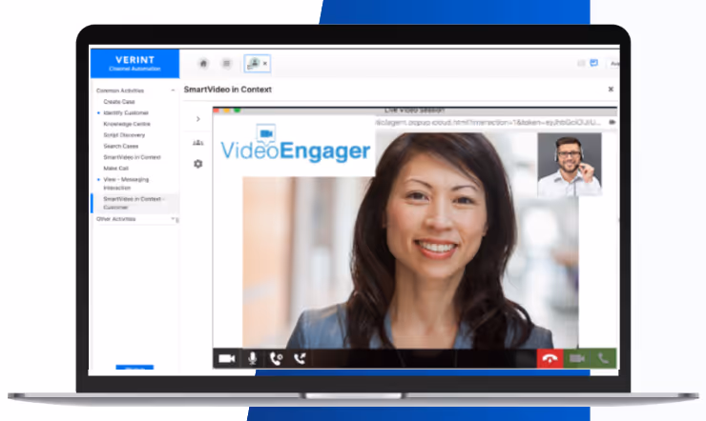This screenshot has width=706, height=421.
Task: Click the VideoEngager logo
Action: (x=296, y=144)
